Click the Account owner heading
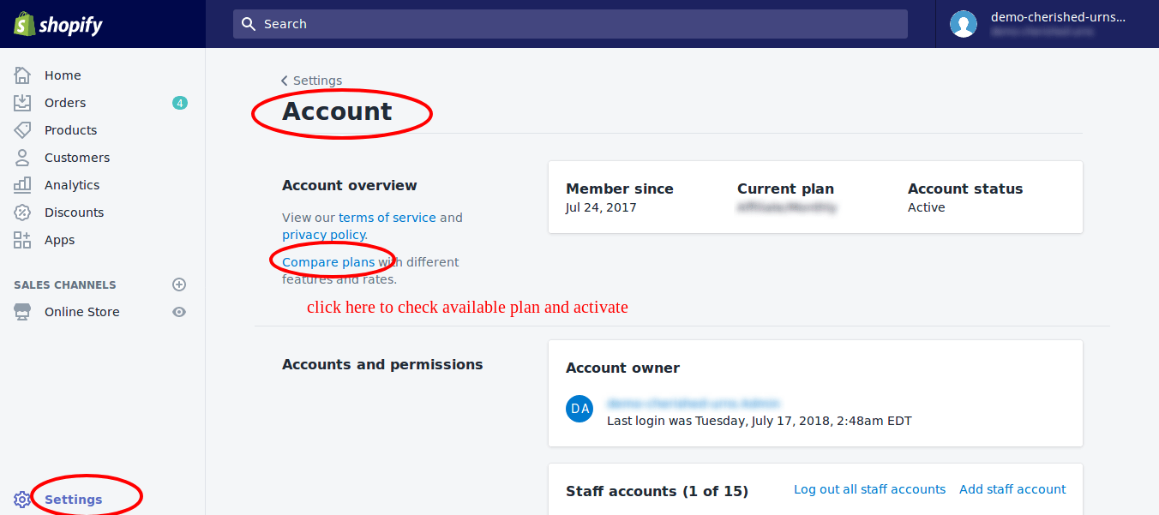 622,368
